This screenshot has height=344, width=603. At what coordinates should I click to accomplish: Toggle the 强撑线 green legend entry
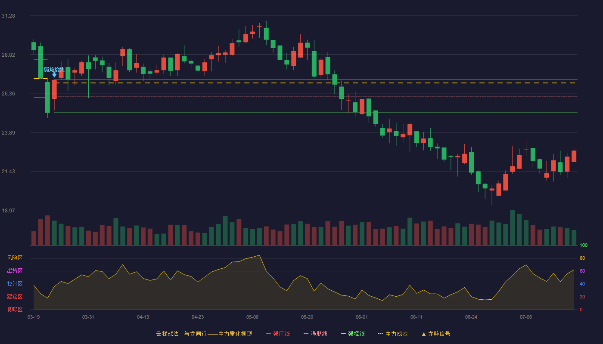[353, 334]
